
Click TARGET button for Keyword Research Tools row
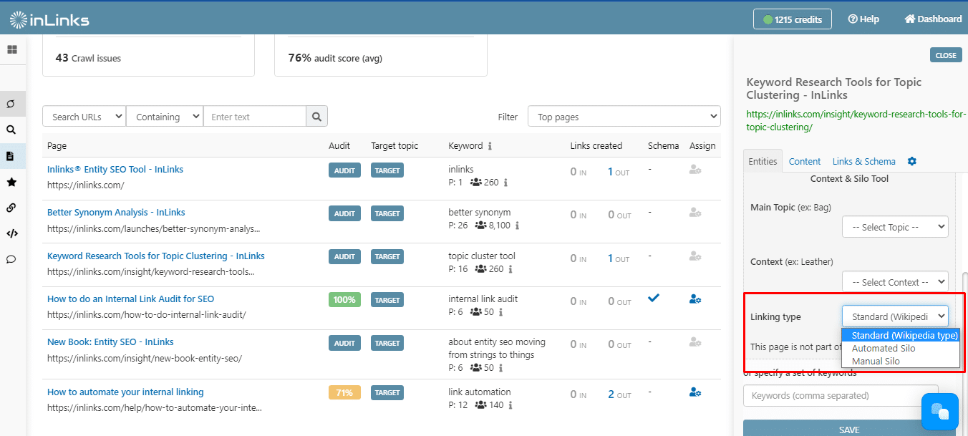click(387, 257)
